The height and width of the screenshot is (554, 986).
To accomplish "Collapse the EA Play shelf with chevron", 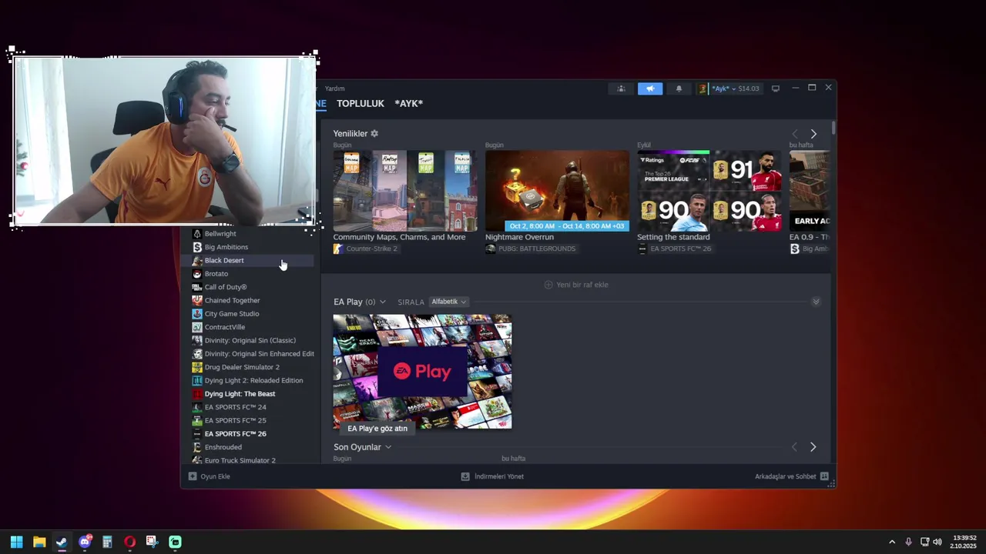I will click(x=816, y=302).
